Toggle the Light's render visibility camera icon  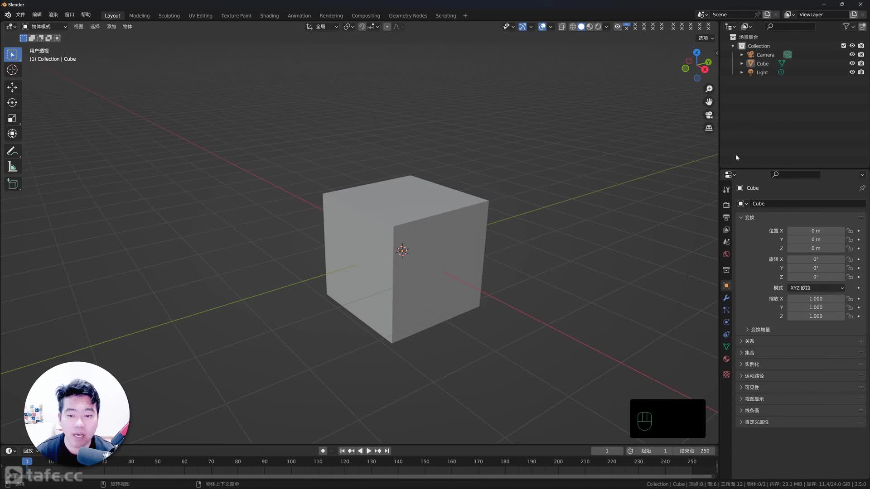pos(861,72)
